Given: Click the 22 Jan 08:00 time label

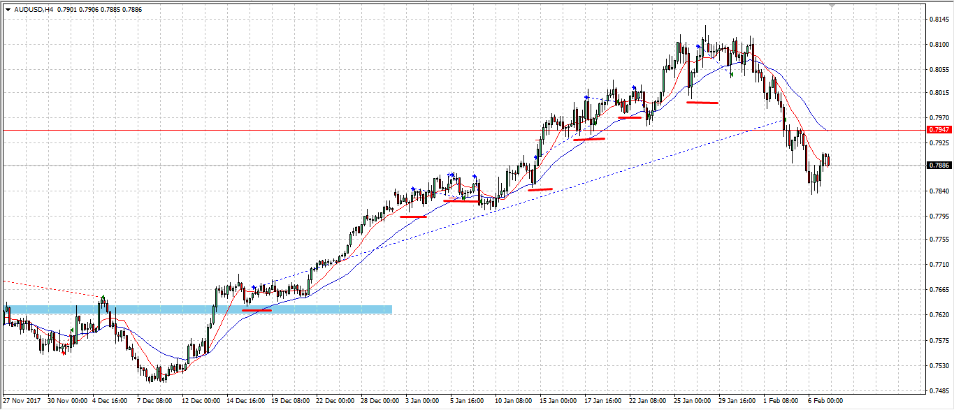Looking at the screenshot, I should pyautogui.click(x=649, y=401).
